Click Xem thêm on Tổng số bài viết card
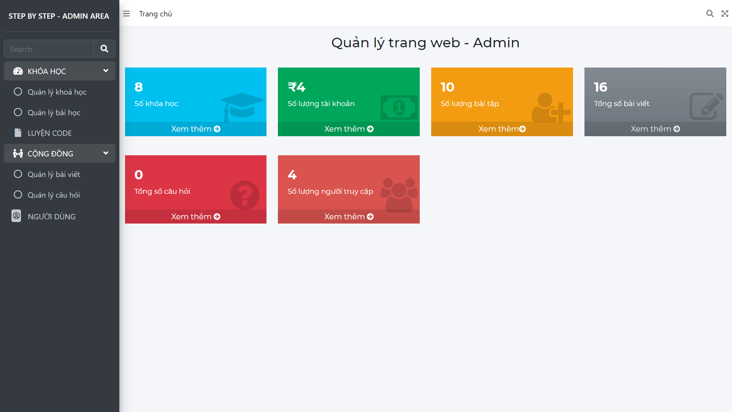Screen dimensions: 732x412 click(x=655, y=129)
